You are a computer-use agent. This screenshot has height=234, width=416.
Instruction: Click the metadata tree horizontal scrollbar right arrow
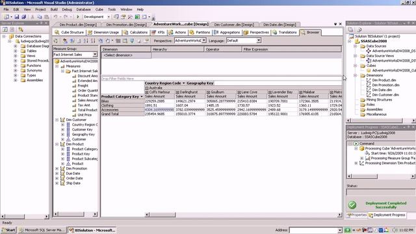click(95, 214)
